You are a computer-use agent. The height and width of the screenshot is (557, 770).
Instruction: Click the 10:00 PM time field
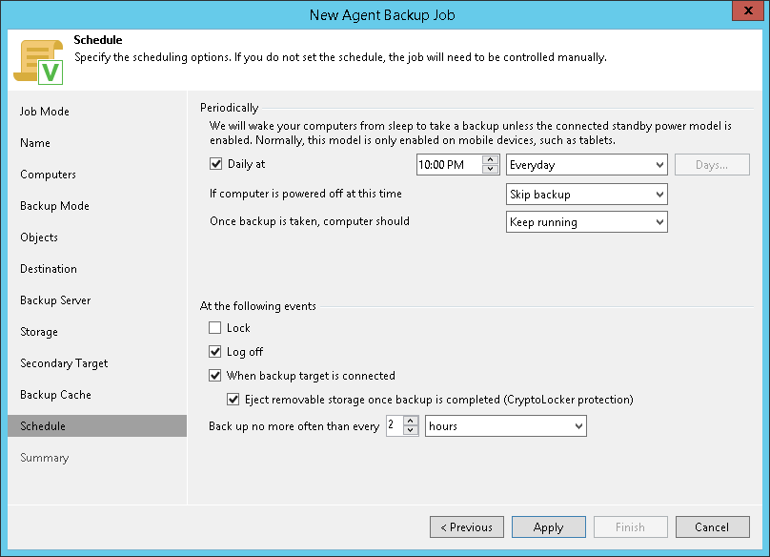point(448,165)
